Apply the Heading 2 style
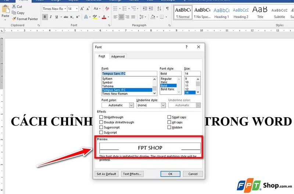 241,13
